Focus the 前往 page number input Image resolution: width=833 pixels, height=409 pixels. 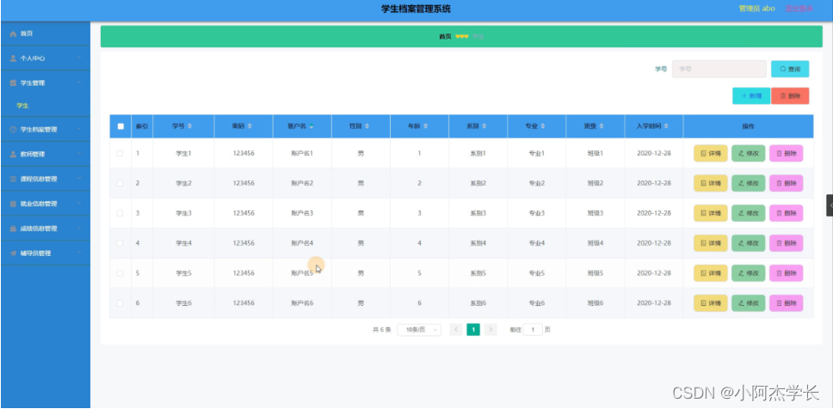[x=533, y=329]
